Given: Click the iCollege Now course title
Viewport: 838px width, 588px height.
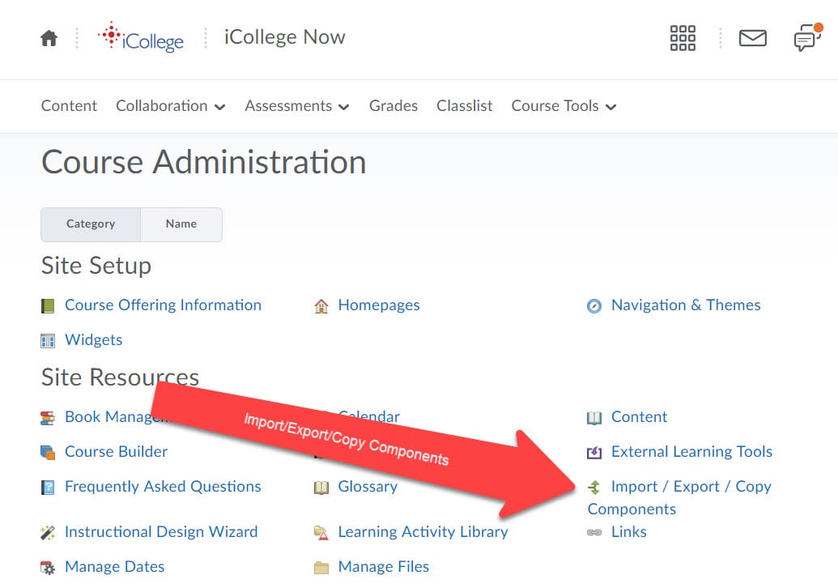Looking at the screenshot, I should [285, 37].
